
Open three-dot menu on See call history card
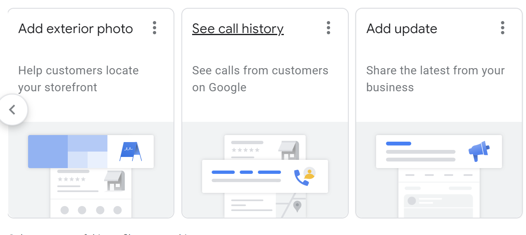328,28
